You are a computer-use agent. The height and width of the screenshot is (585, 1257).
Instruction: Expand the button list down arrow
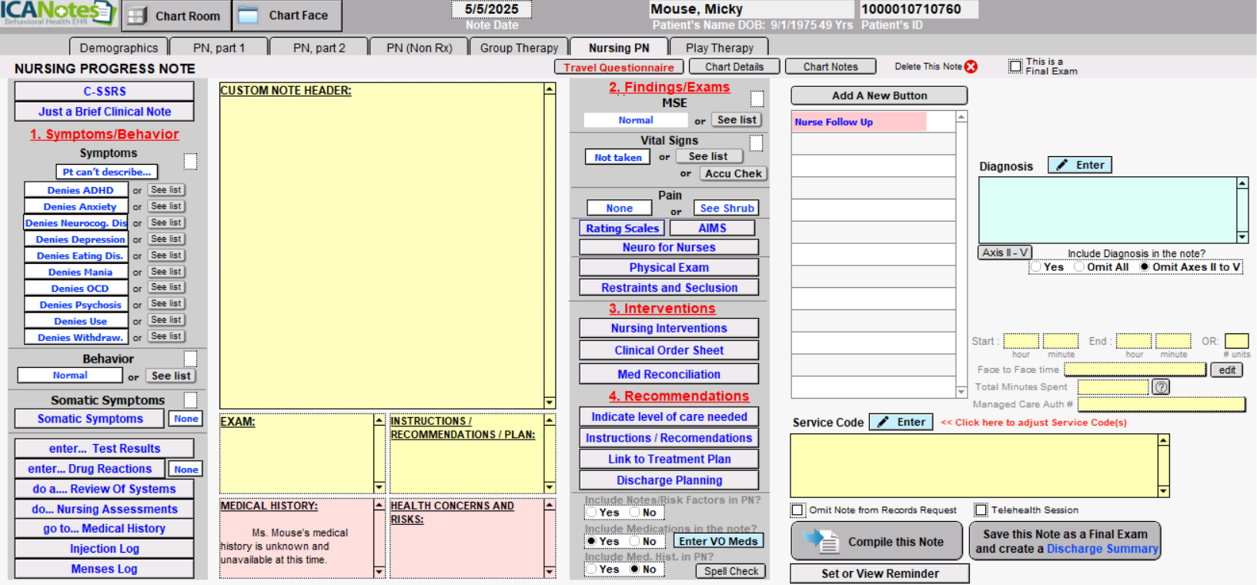pyautogui.click(x=961, y=392)
